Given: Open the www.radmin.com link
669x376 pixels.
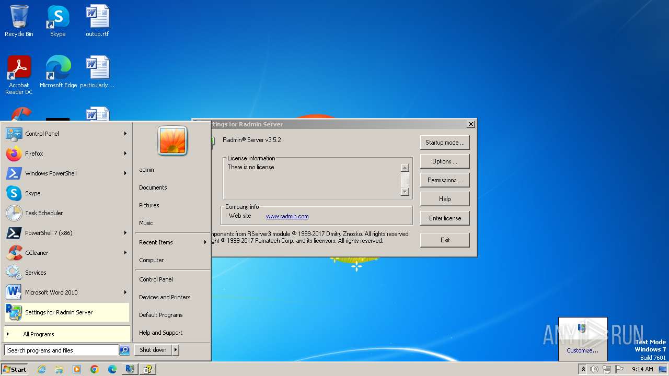Looking at the screenshot, I should (x=287, y=216).
